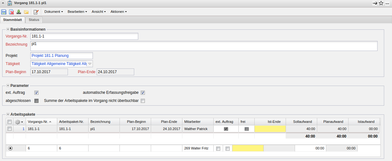Click the yellow folder icon in toolbar
Viewport: 392px width, 161px height.
(x=26, y=12)
